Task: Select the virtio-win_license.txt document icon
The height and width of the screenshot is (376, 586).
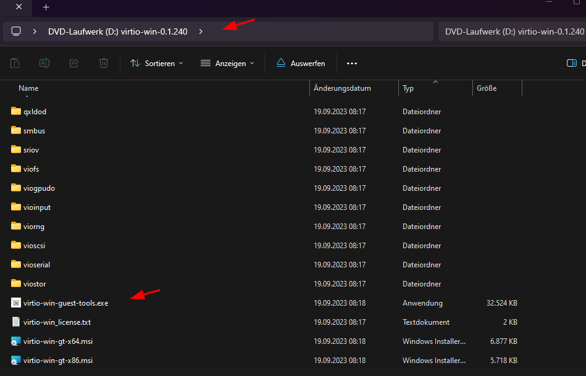Action: (15, 322)
